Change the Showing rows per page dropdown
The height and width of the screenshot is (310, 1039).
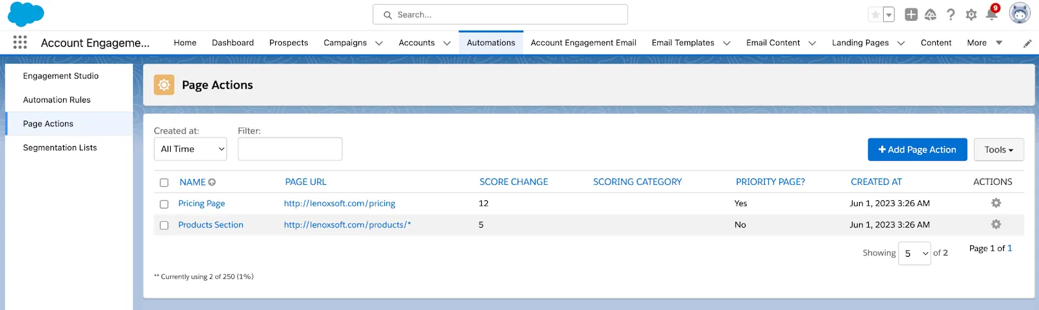coord(914,254)
